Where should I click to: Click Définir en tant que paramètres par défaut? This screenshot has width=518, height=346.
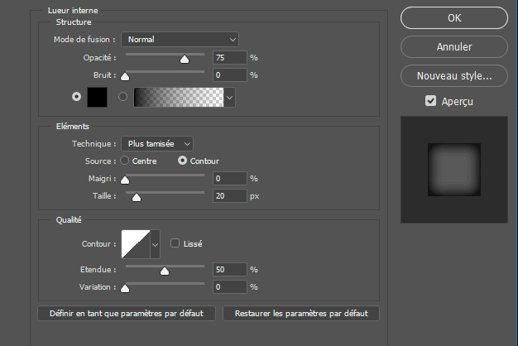127,314
